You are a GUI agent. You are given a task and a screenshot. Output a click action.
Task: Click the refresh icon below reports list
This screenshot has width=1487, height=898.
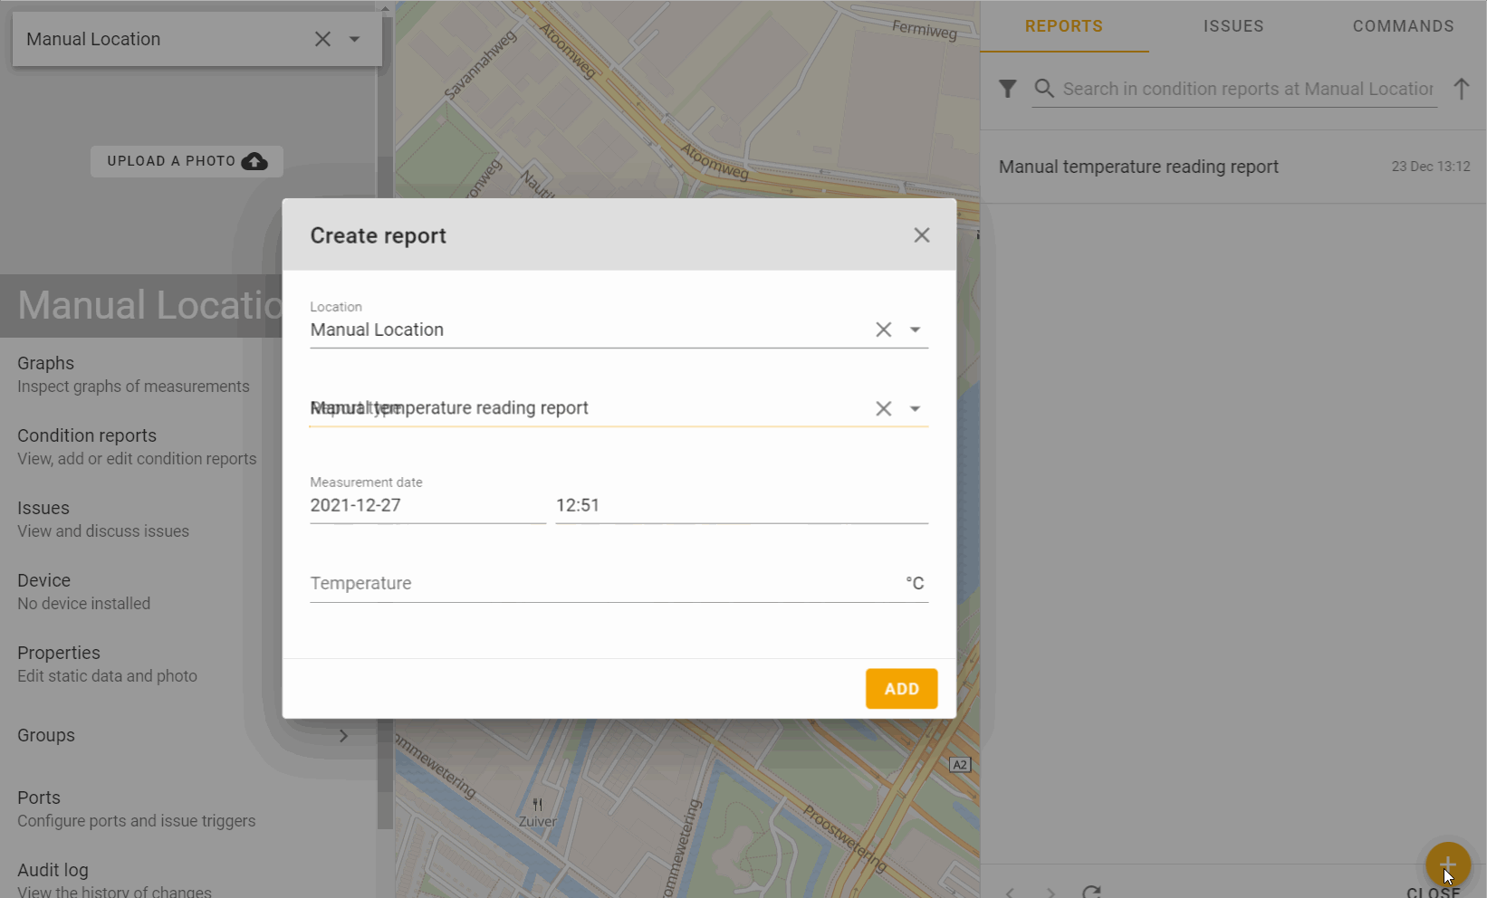[1091, 892]
